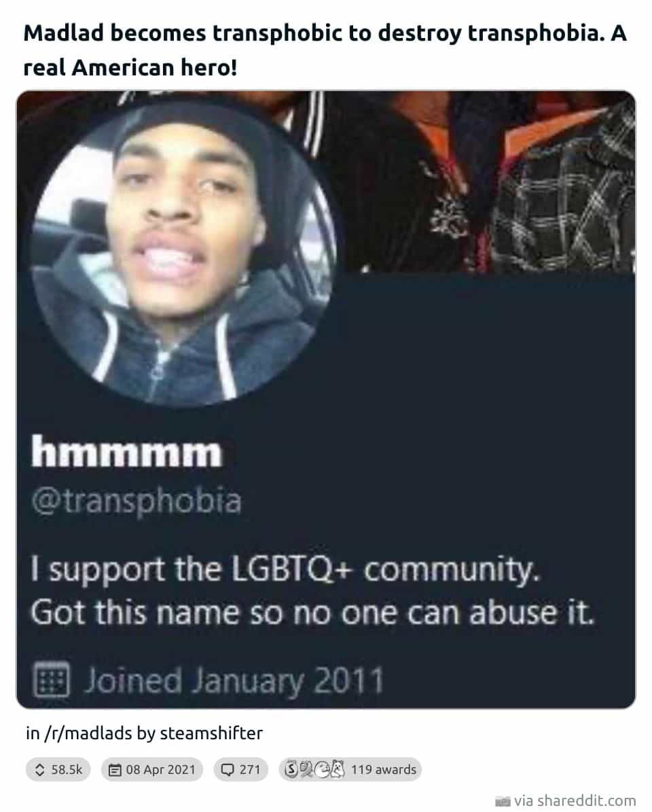Click the 119 awards label
The width and height of the screenshot is (652, 812).
[384, 770]
